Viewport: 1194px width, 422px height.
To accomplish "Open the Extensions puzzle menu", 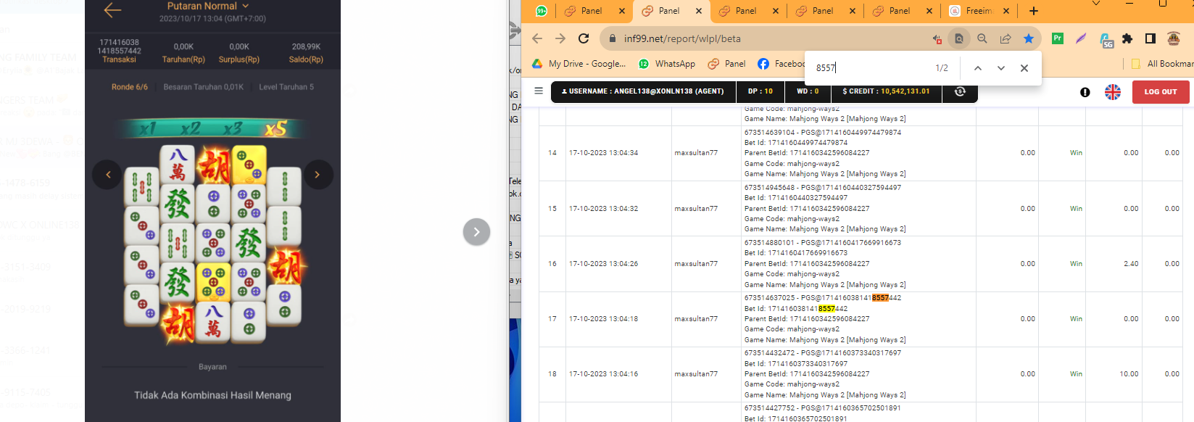I will (x=1127, y=38).
